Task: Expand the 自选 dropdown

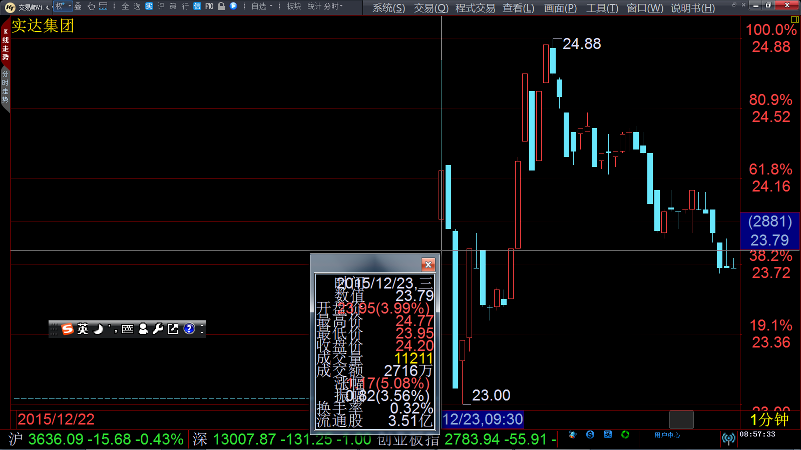Action: pyautogui.click(x=271, y=6)
